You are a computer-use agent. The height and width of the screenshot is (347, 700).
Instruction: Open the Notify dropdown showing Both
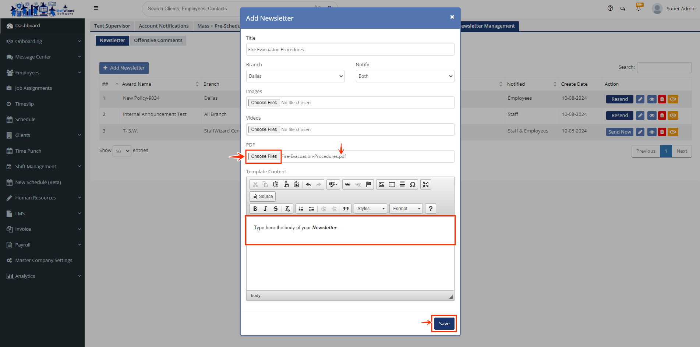[405, 76]
